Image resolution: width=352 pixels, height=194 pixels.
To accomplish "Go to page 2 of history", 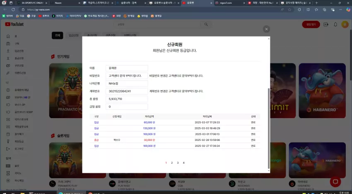I will pos(172,163).
